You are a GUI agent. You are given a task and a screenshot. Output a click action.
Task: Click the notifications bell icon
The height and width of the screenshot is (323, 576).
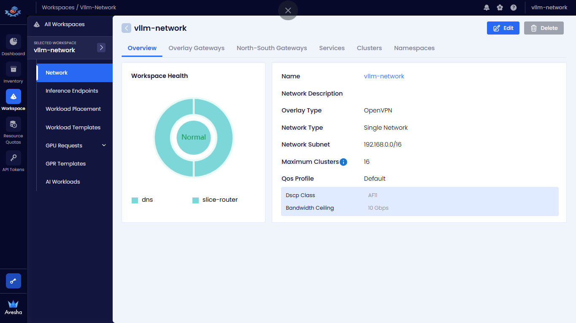(x=487, y=8)
